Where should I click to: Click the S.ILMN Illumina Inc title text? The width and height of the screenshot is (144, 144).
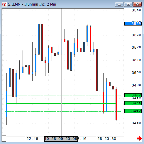click(32, 4)
